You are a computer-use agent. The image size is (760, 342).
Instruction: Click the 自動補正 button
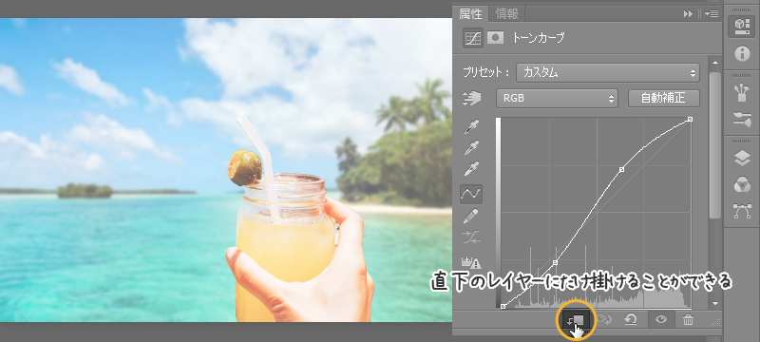click(663, 99)
